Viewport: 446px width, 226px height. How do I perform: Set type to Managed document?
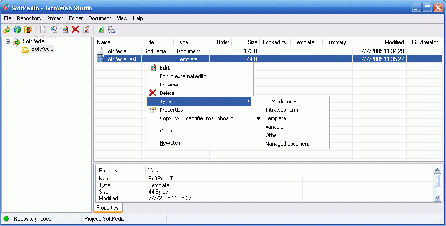(x=287, y=144)
